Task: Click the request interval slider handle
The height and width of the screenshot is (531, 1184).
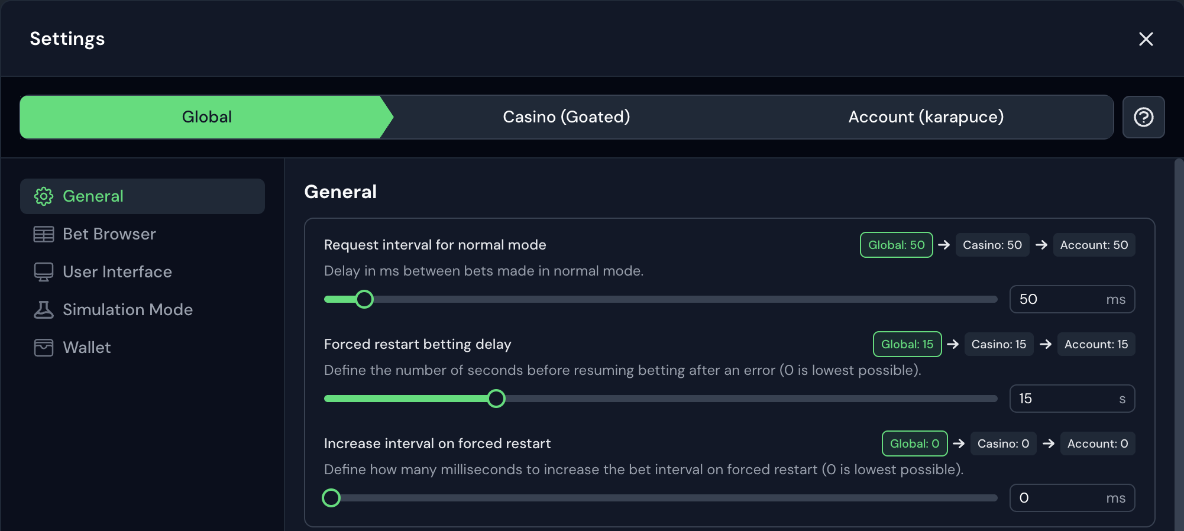Action: [x=364, y=299]
